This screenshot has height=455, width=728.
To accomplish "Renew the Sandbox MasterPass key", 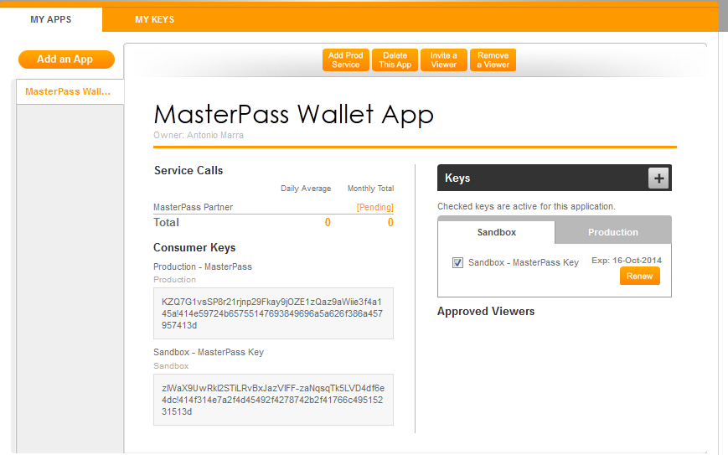I will click(640, 277).
